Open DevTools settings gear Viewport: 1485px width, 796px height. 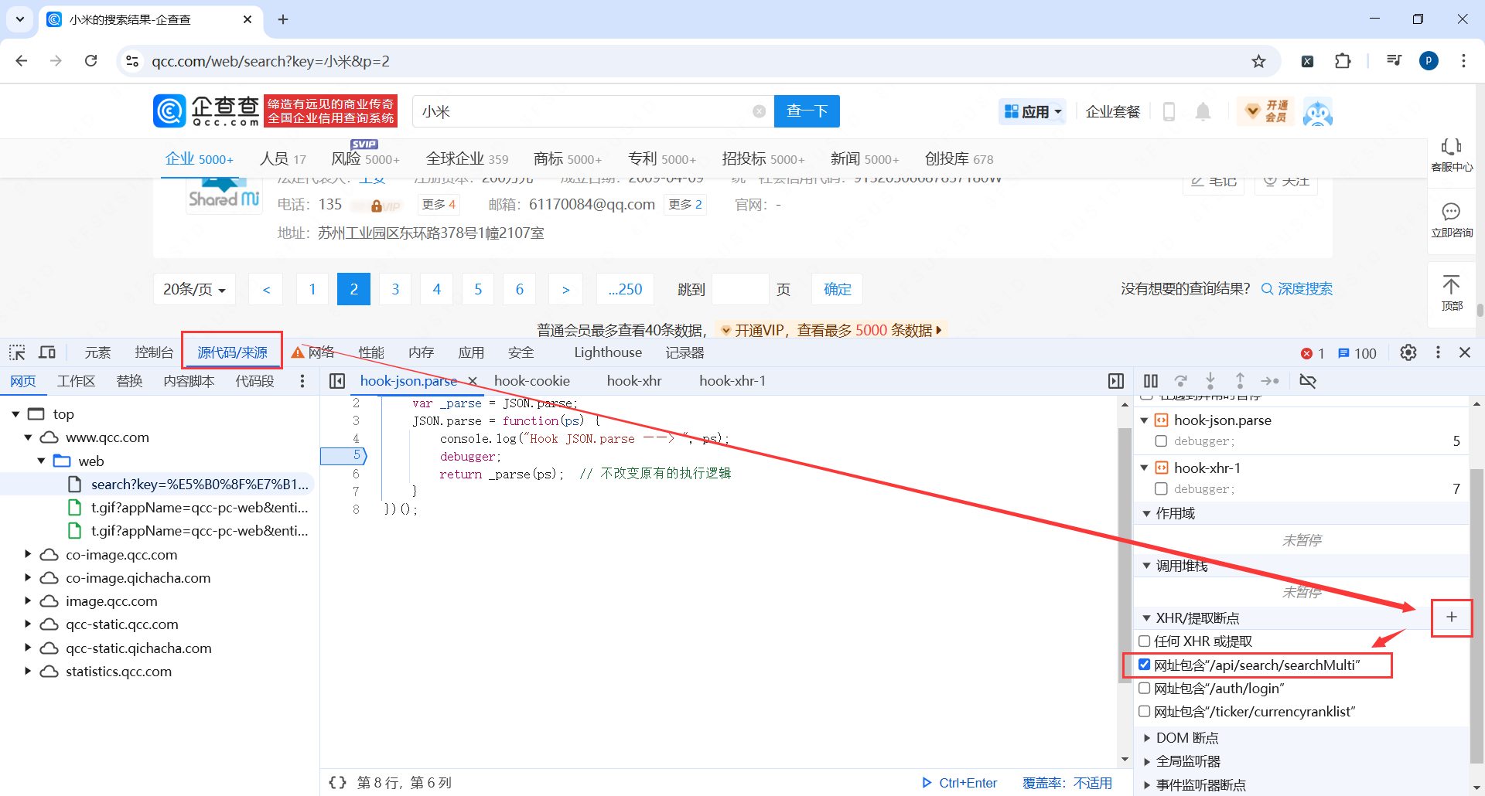(1408, 352)
